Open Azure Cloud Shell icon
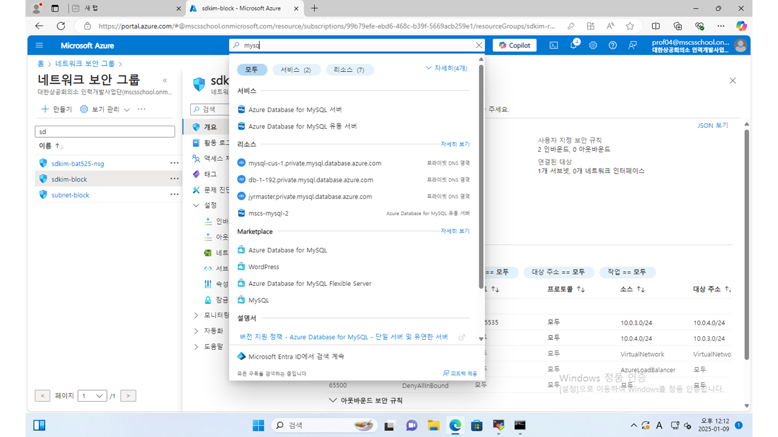This screenshot has width=778, height=437. tap(554, 46)
